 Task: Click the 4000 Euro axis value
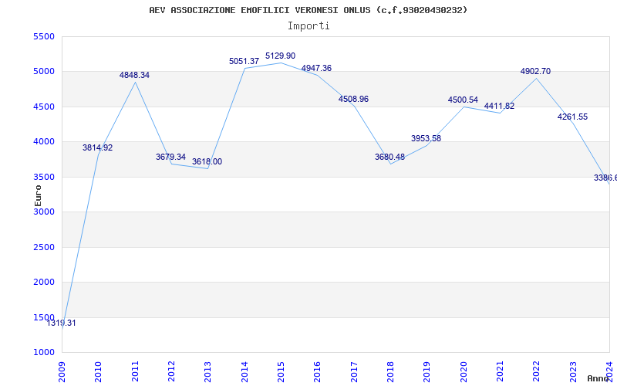44,142
